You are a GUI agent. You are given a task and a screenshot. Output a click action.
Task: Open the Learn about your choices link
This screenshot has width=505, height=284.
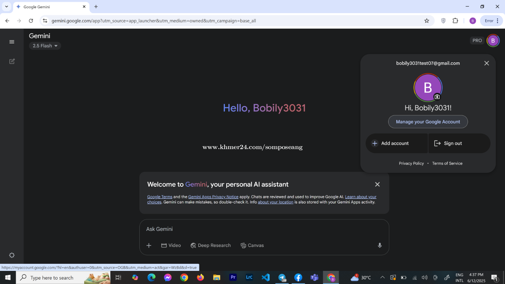pos(361,197)
